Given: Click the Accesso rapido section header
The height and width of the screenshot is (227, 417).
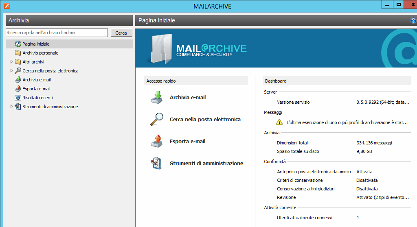Looking at the screenshot, I should (196, 81).
